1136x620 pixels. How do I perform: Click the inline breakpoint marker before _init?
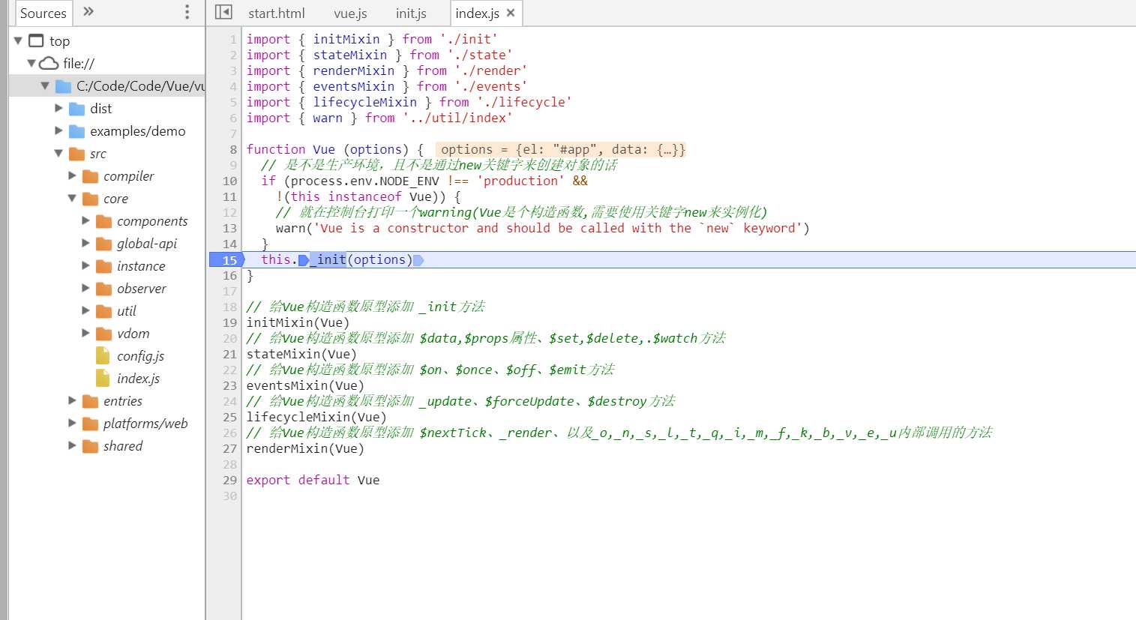tap(304, 260)
